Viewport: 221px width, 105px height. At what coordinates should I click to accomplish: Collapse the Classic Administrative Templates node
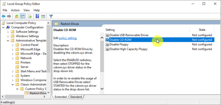[x=13, y=85]
